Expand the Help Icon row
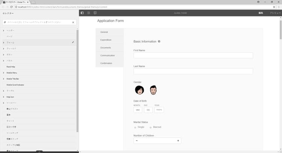The image size is (282, 153). (x=3, y=97)
